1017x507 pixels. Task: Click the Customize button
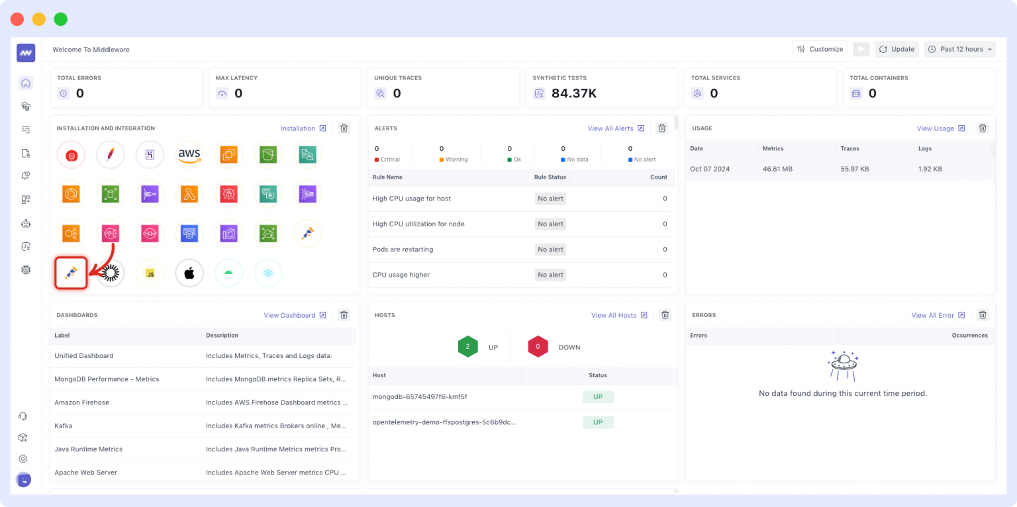pos(820,49)
